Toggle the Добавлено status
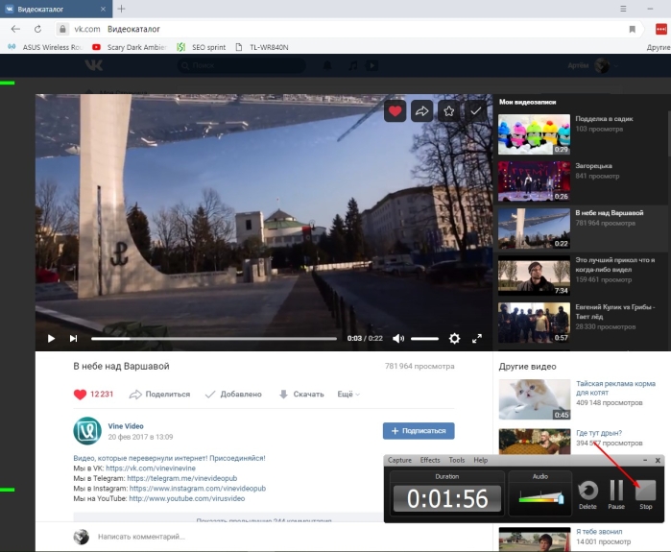The image size is (671, 552). 233,395
